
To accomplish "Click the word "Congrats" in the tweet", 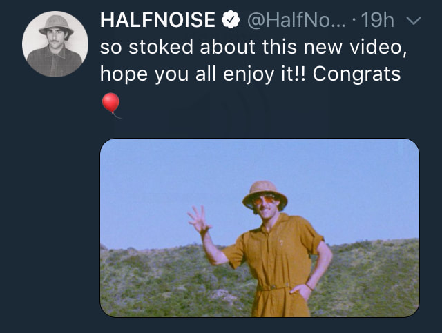I will tap(357, 74).
